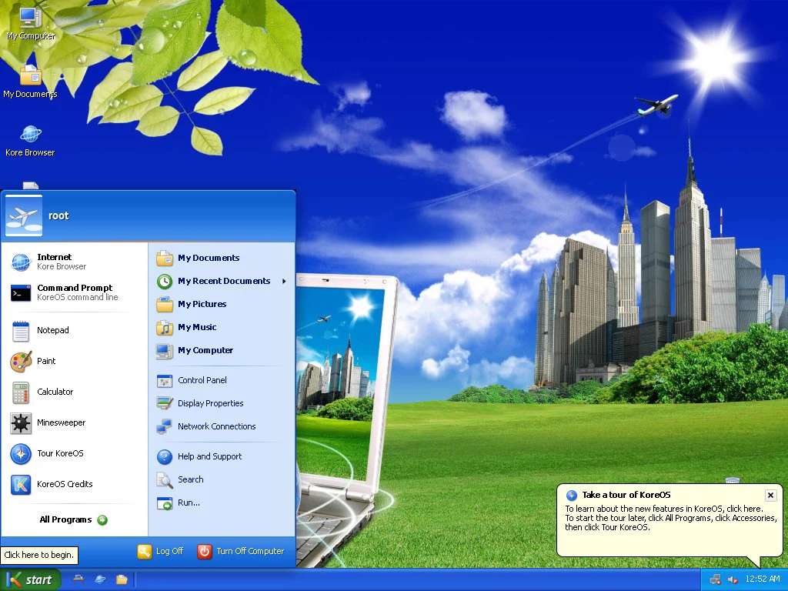
Task: Select the Network Connections label
Action: pos(216,426)
